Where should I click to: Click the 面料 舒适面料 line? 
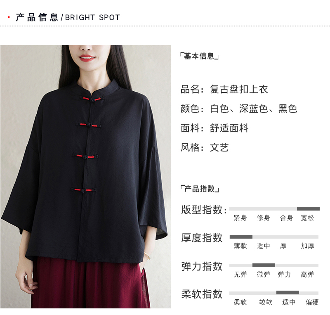coord(214,128)
